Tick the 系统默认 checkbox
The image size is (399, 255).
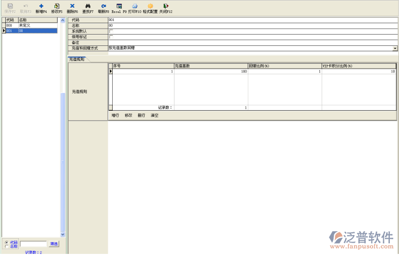point(111,31)
